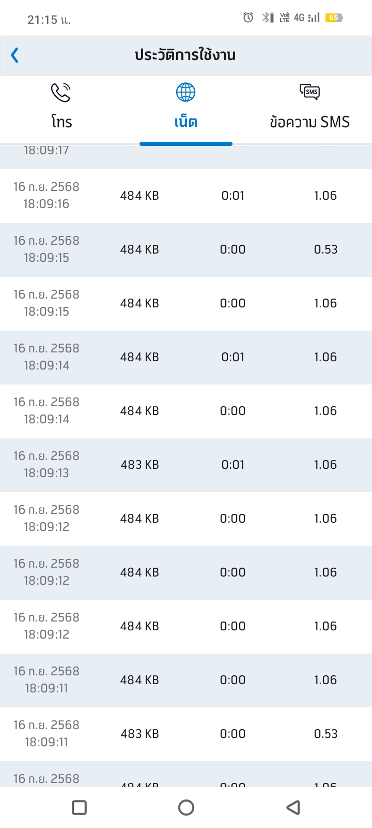The image size is (372, 828).
Task: Open the alarm clock status icon
Action: [248, 18]
